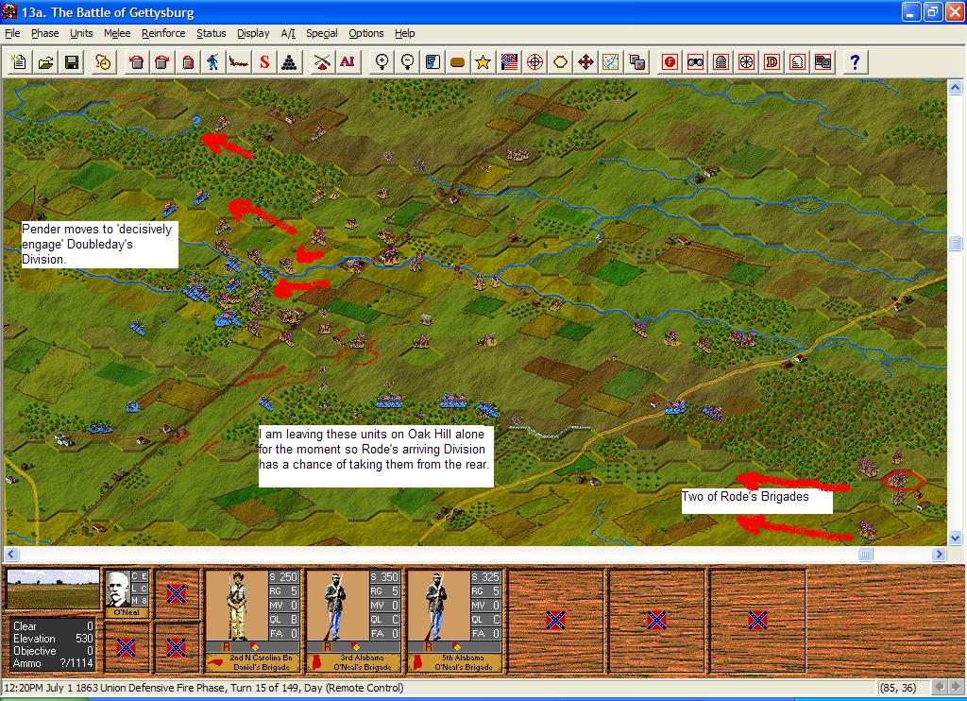Open the A/I menu
967x701 pixels.
coord(288,33)
